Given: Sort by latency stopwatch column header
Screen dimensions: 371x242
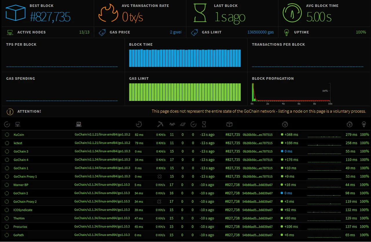Looking at the screenshot, I should pos(139,124).
